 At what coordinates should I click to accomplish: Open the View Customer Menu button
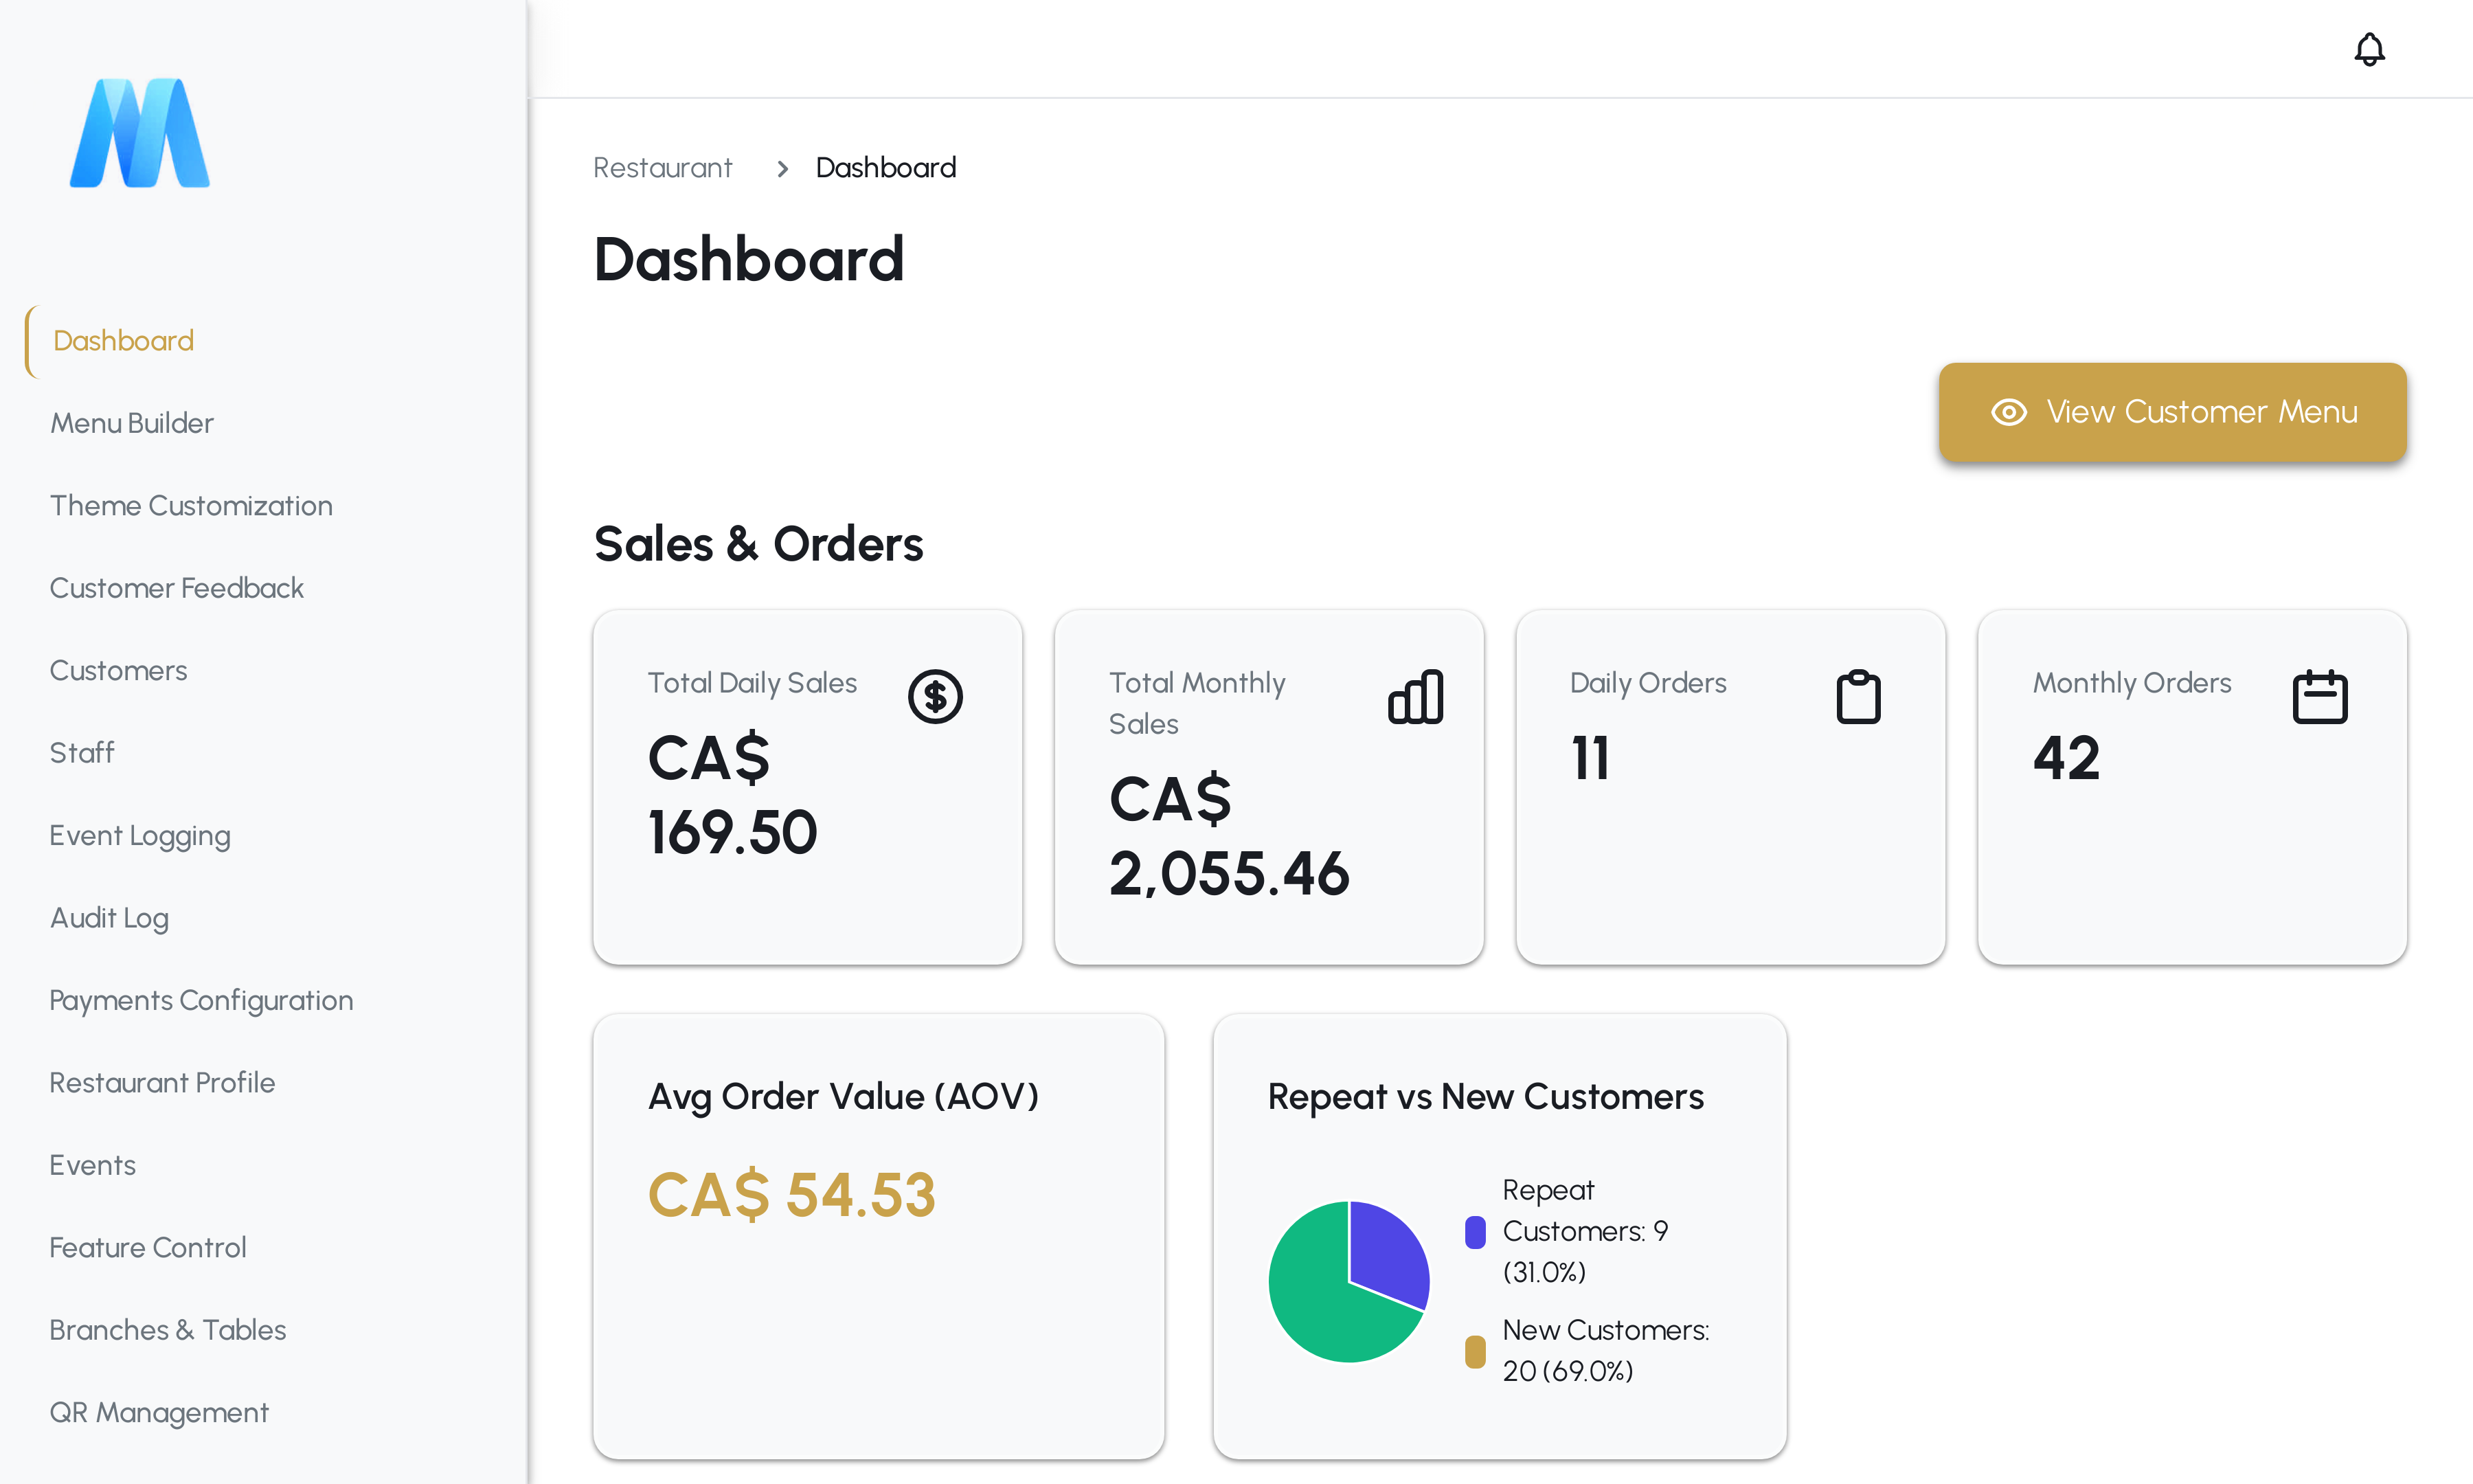tap(2172, 412)
